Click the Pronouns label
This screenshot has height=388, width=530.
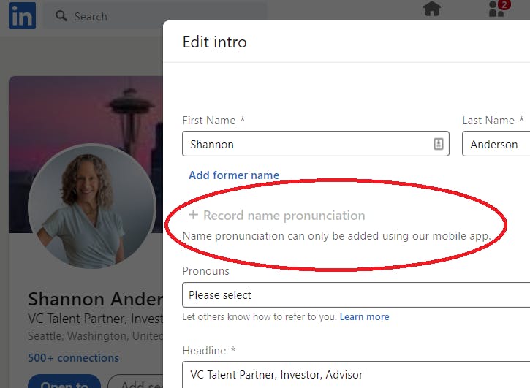click(206, 270)
